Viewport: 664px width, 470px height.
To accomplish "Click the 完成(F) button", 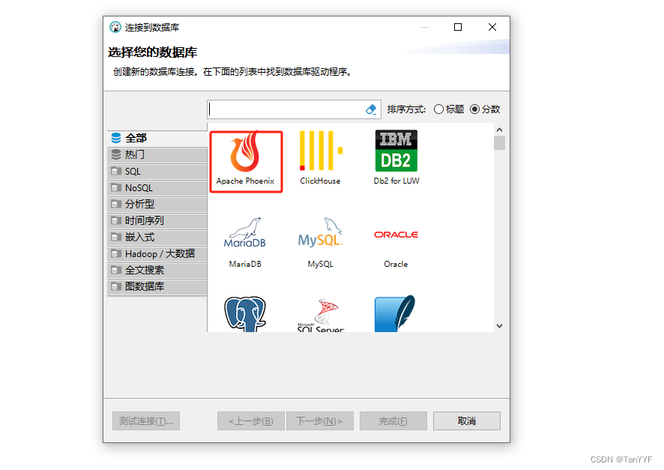I will 393,421.
